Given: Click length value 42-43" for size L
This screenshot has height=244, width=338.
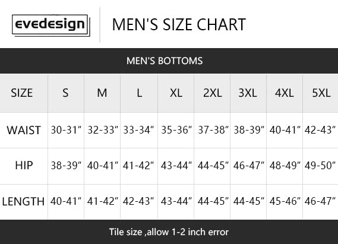Looking at the screenshot, I should coord(138,201).
